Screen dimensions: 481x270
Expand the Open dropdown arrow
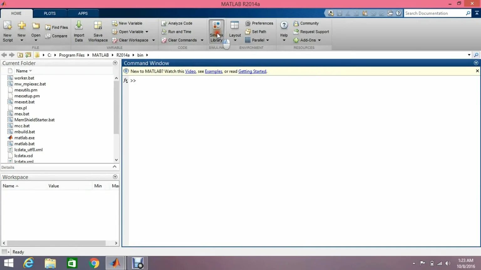point(36,40)
